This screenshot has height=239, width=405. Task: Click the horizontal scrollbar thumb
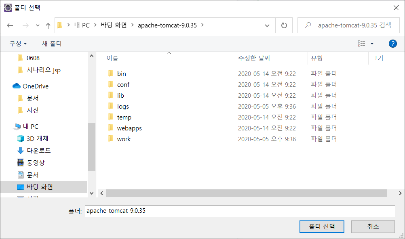(x=247, y=193)
